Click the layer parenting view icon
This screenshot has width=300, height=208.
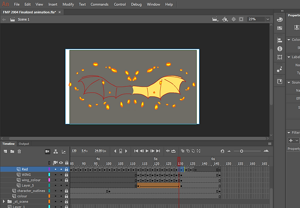[x=55, y=151]
